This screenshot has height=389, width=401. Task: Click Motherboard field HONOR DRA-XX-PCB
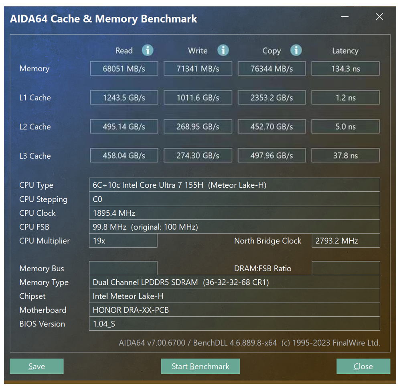pos(235,309)
